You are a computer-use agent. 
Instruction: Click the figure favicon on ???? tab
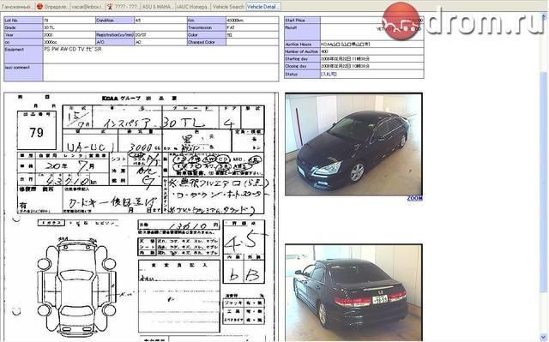(x=110, y=6)
